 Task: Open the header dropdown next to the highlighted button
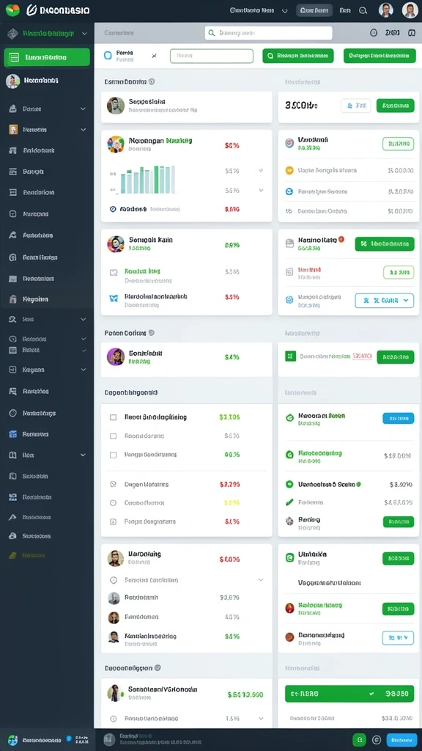[259, 10]
